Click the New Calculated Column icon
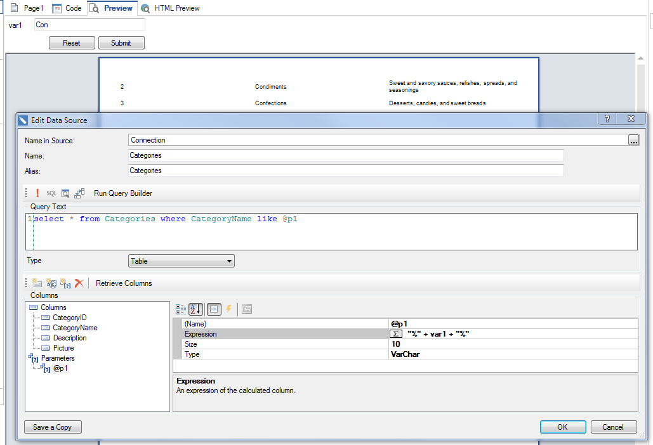The height and width of the screenshot is (445, 653). tap(51, 283)
